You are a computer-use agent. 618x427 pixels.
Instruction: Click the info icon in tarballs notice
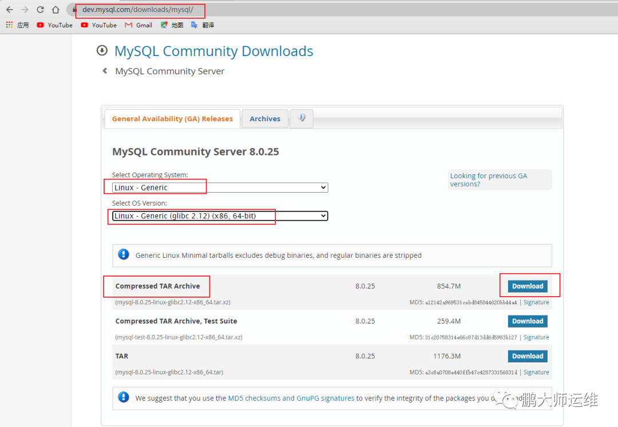click(x=124, y=254)
